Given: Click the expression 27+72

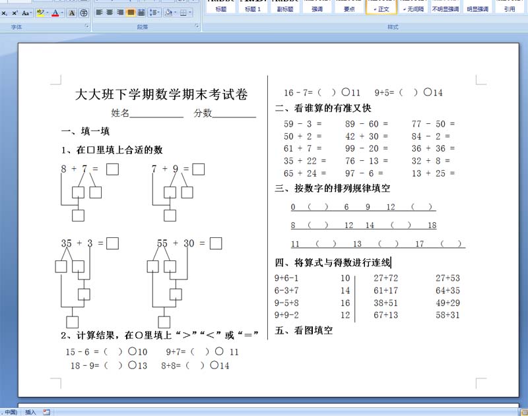Looking at the screenshot, I should point(386,278).
